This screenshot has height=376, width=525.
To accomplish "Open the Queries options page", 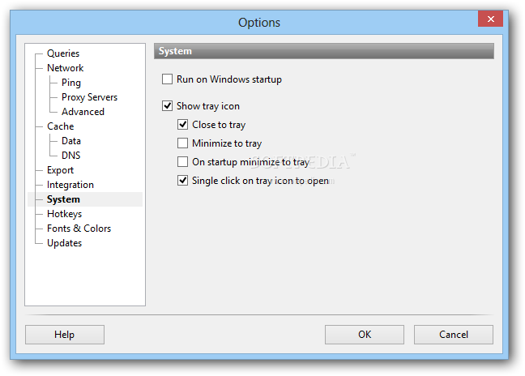I will tap(63, 53).
